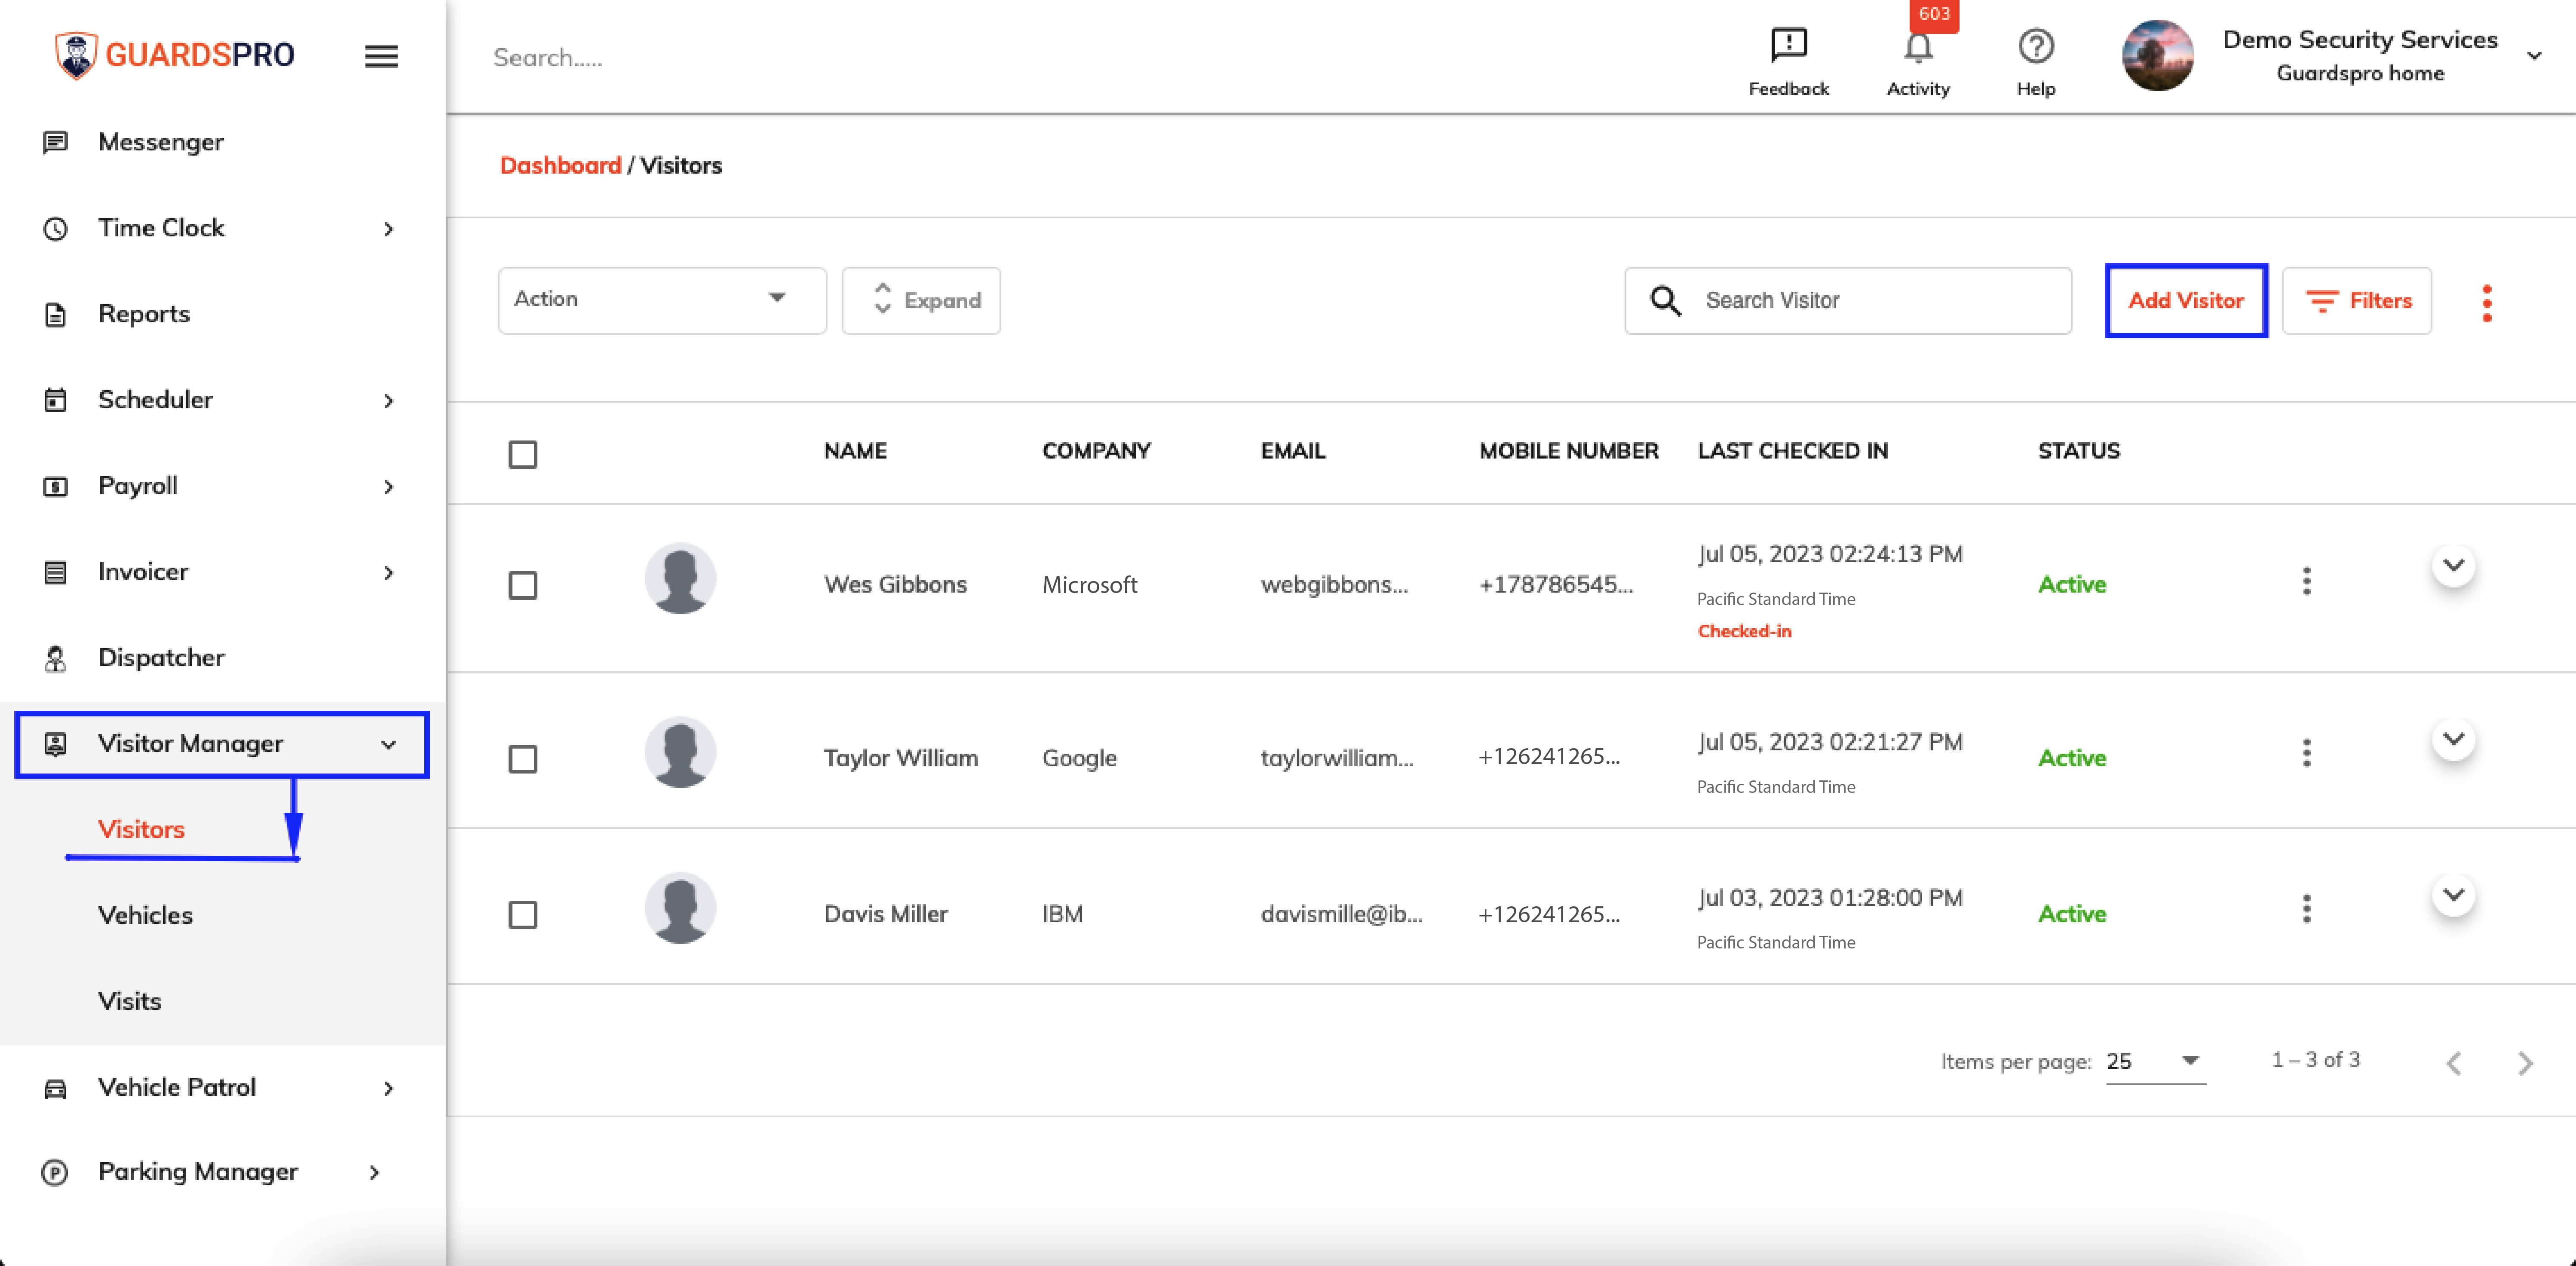Click the davismille@ib... email cell
The image size is (2576, 1266).
click(1341, 914)
